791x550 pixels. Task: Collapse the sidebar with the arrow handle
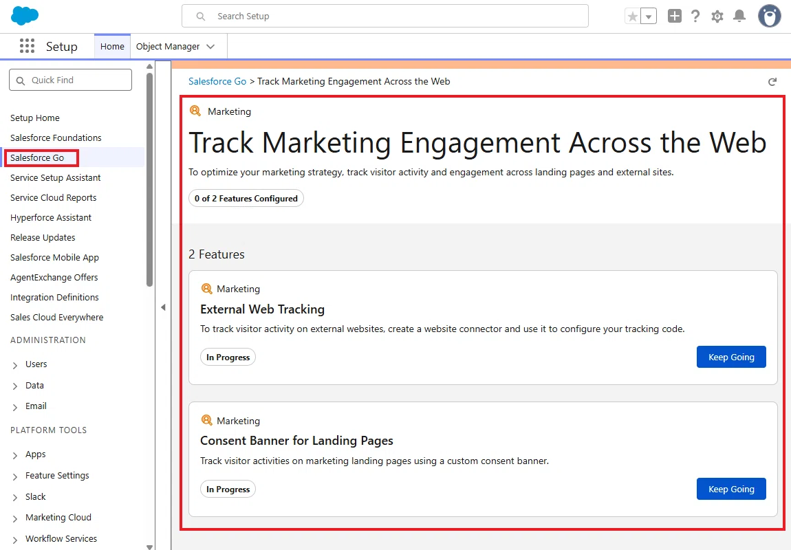163,307
